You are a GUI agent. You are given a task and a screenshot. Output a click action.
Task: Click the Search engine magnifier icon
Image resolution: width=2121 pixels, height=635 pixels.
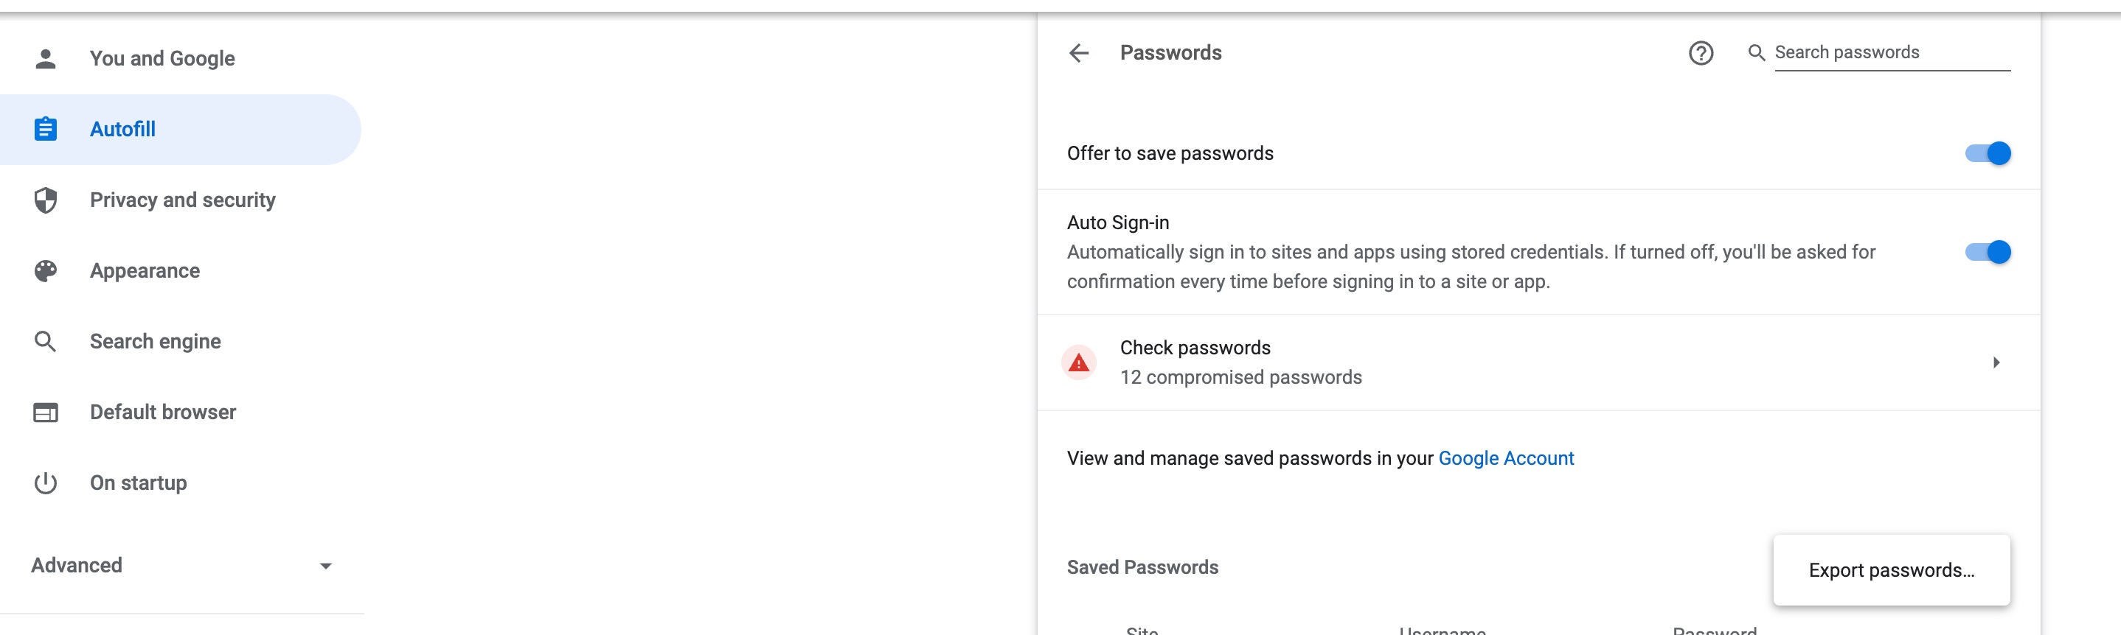(x=45, y=341)
